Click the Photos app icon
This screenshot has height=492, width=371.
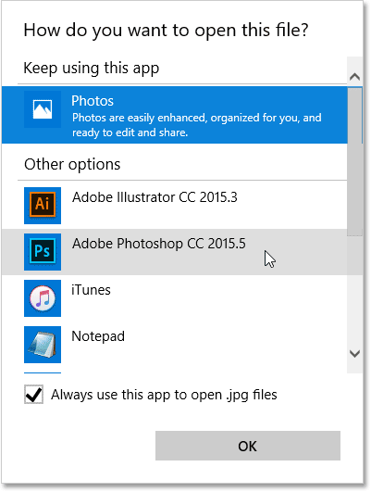43,109
